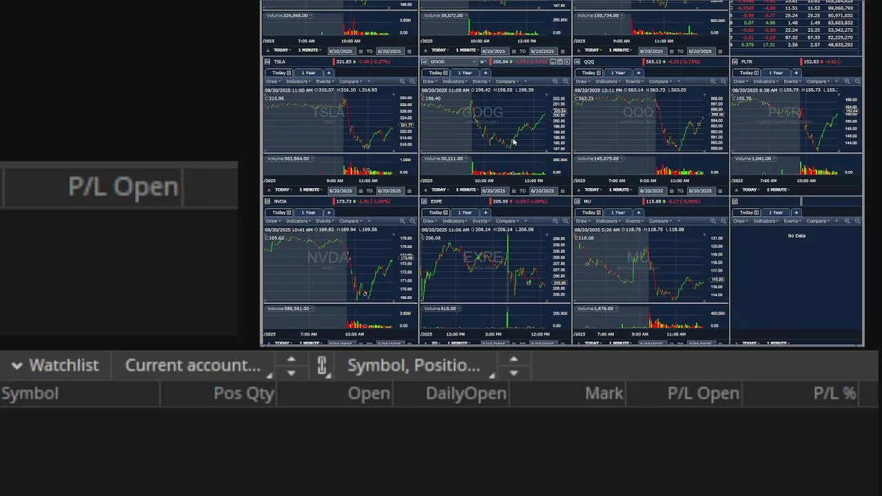Zoom in on the MU chart
The image size is (882, 496).
(x=712, y=221)
